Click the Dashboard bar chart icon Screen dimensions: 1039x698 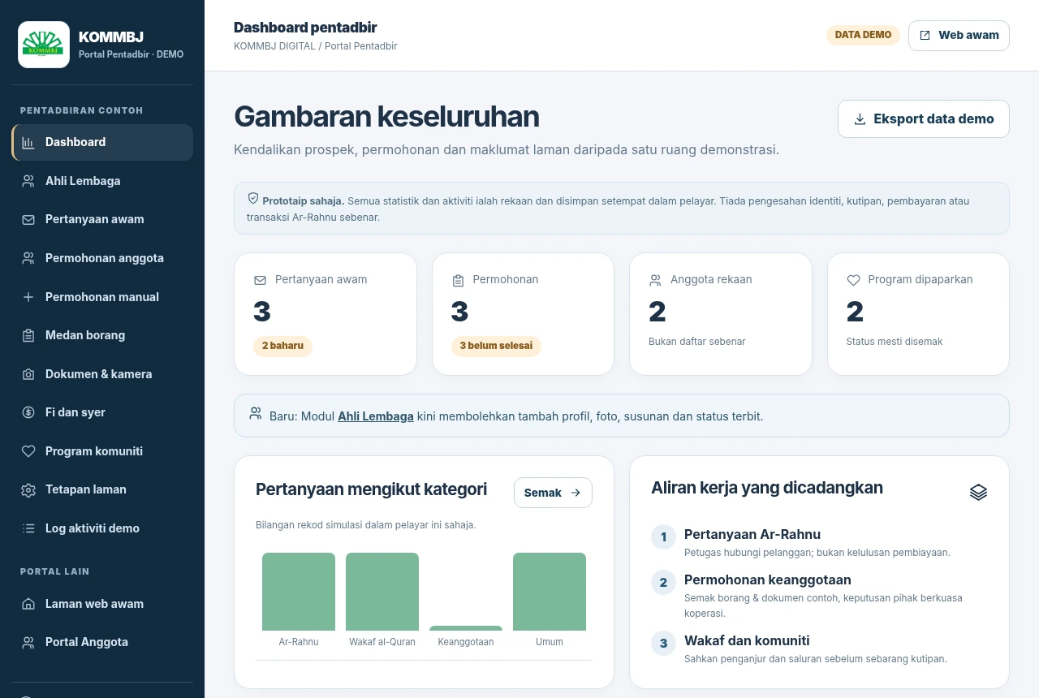28,143
